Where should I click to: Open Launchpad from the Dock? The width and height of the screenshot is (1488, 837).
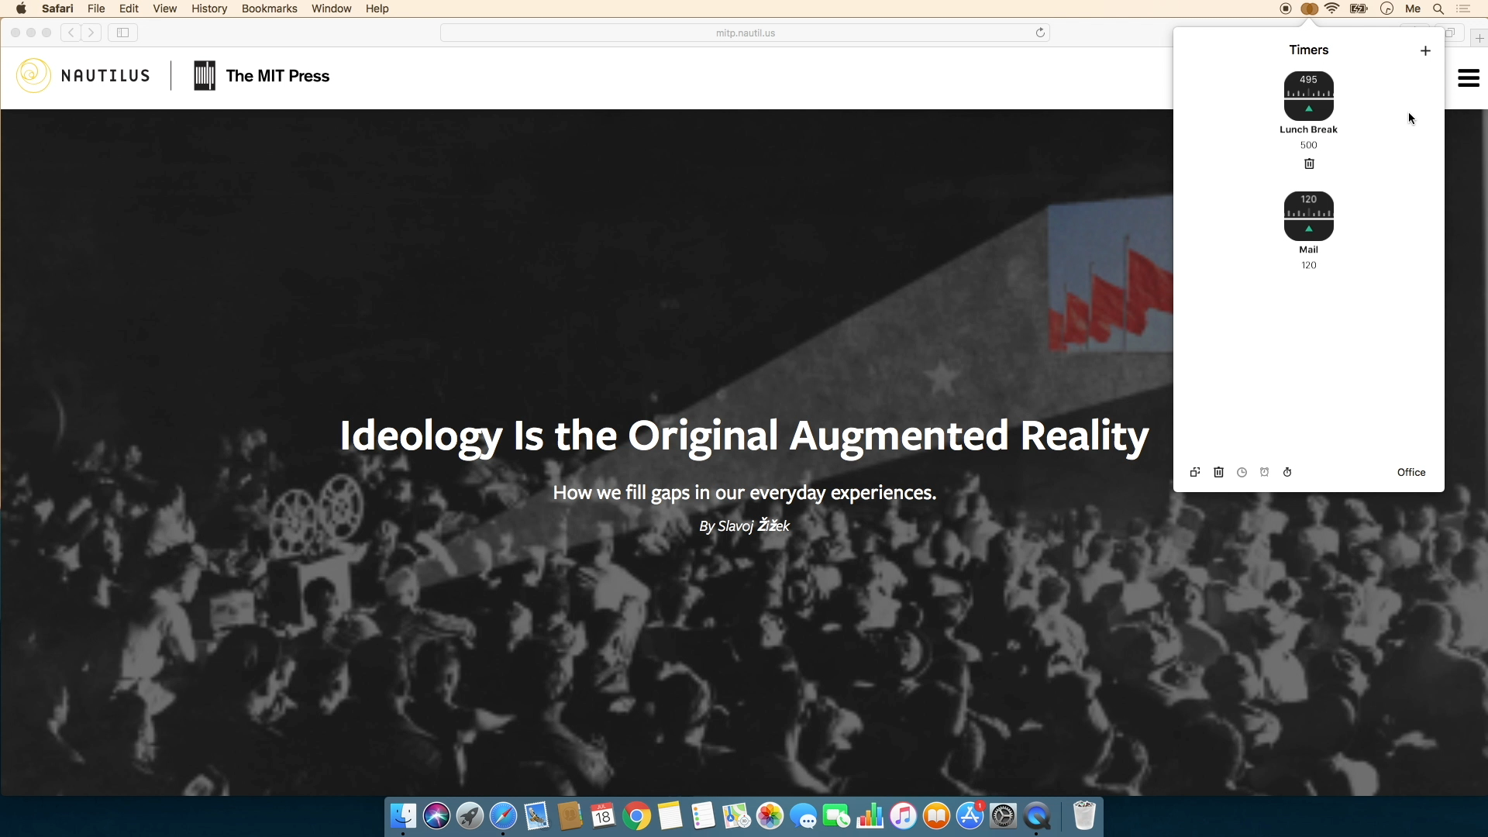[470, 815]
